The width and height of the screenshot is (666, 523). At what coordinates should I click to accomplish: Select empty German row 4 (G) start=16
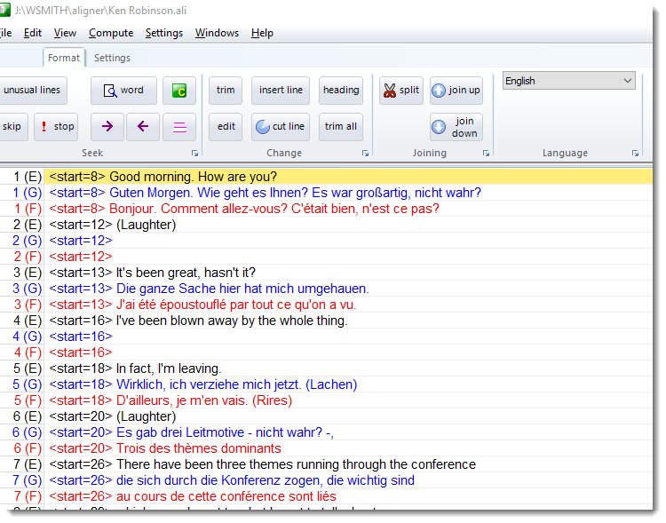[x=326, y=337]
